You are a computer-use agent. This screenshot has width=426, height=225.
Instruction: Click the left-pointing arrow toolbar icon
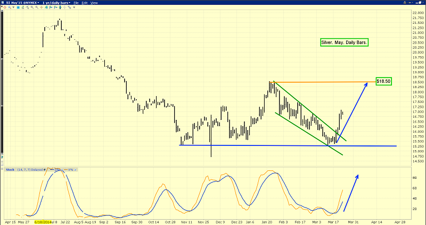coord(51,7)
